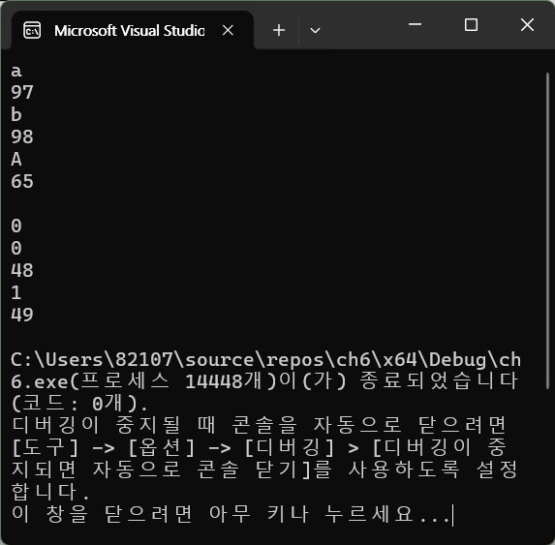
Task: Select the Microsoft Visual Studio terminal tab
Action: (133, 30)
